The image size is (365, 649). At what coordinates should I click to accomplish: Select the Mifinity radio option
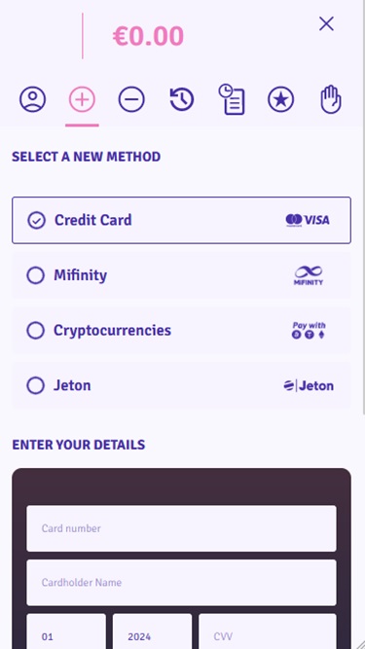point(36,275)
